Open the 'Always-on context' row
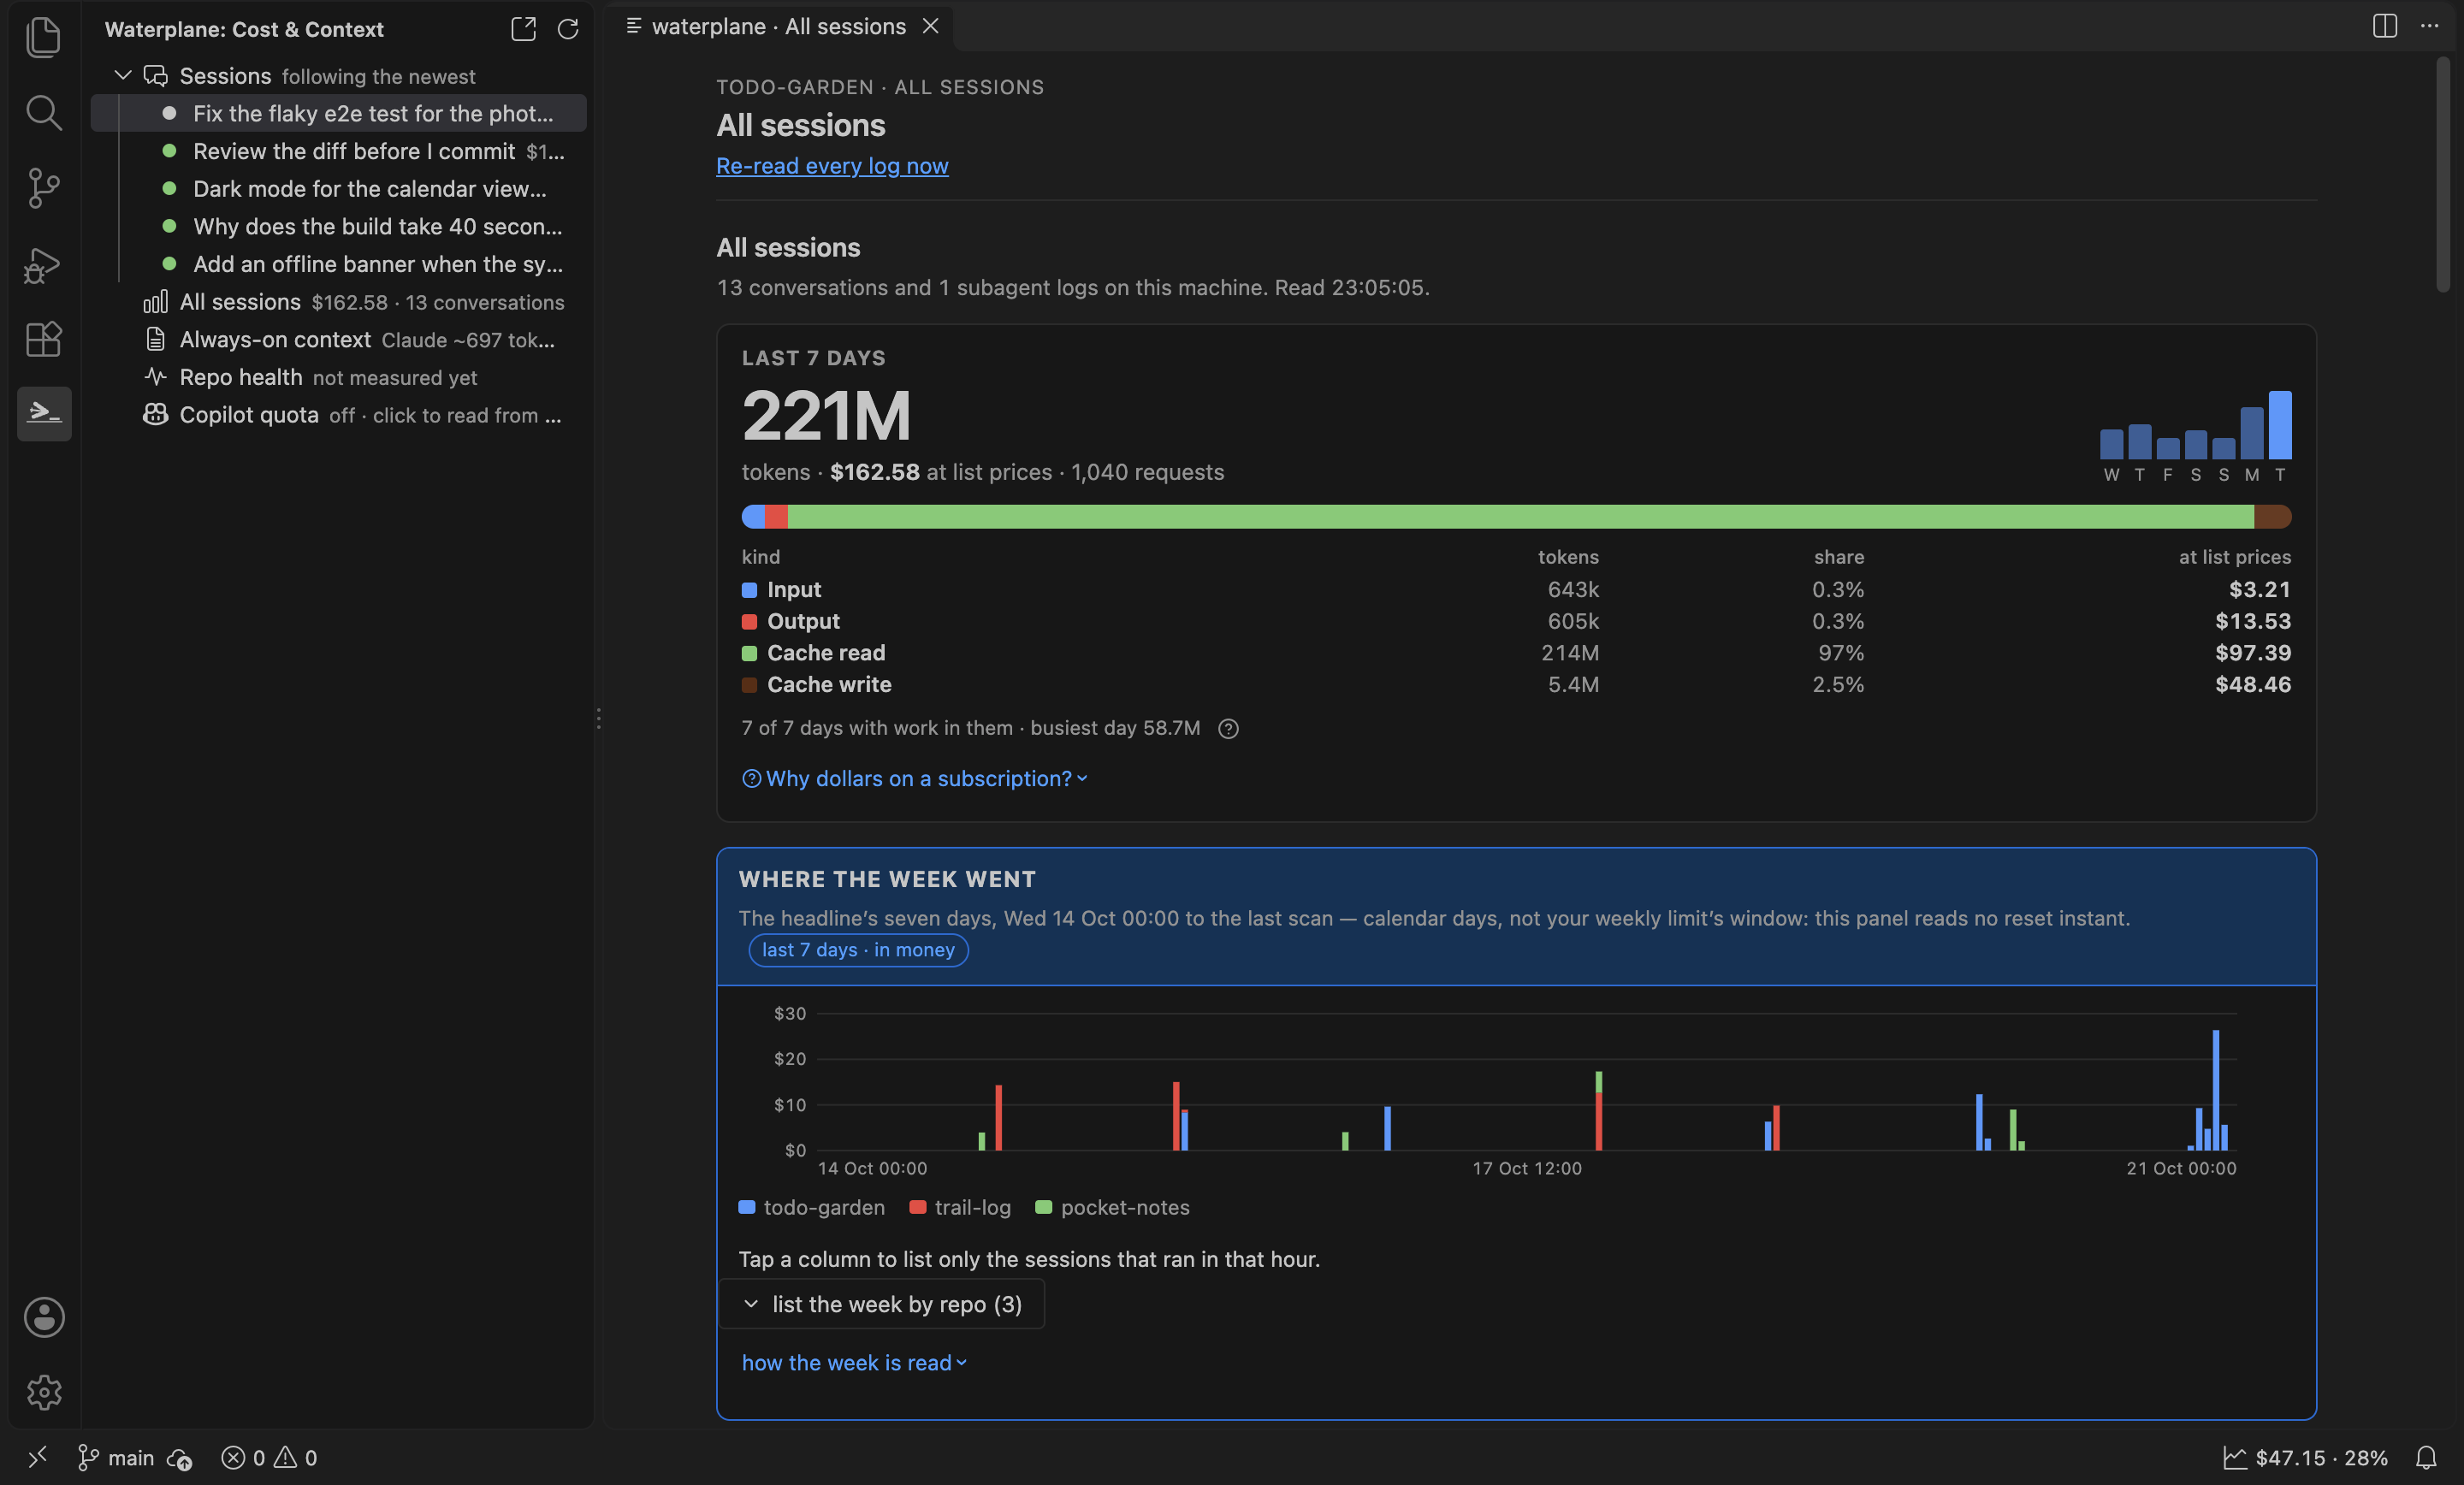The width and height of the screenshot is (2464, 1485). click(338, 340)
